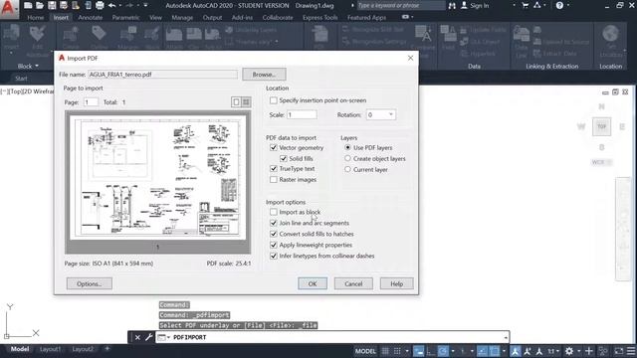Click the clean screen icon in status bar
The width and height of the screenshot is (637, 358).
(x=619, y=351)
